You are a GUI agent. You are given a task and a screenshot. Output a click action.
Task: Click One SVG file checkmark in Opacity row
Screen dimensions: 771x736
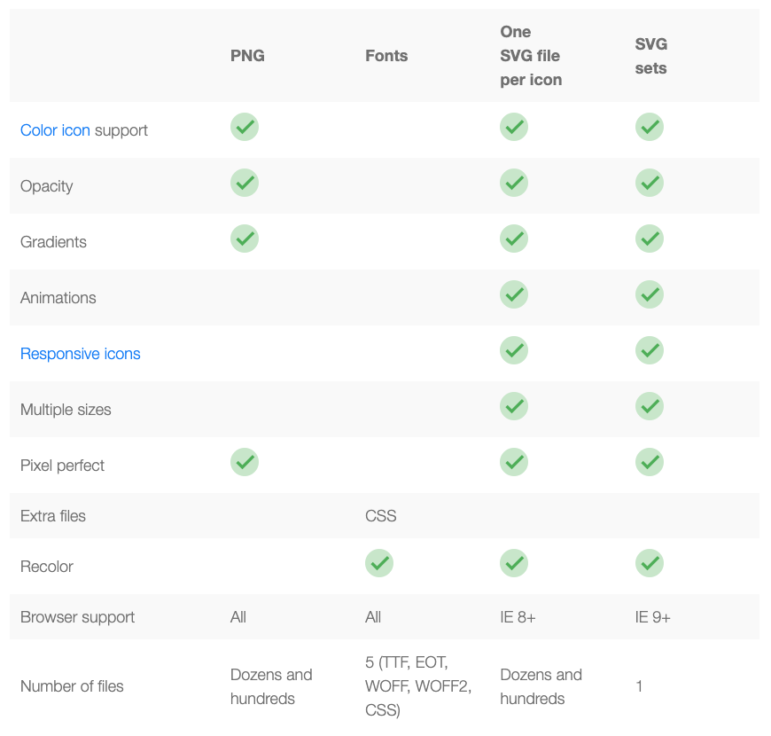click(x=514, y=183)
